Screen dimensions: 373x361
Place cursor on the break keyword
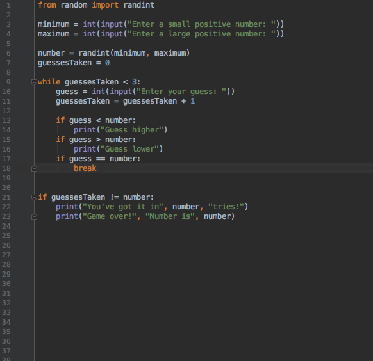tap(85, 168)
